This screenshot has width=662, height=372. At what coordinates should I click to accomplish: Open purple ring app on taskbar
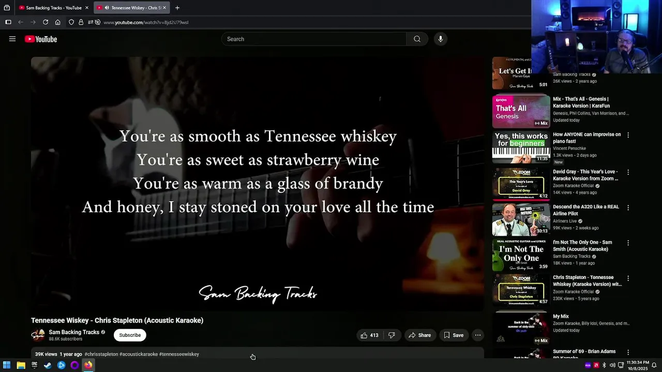point(74,365)
